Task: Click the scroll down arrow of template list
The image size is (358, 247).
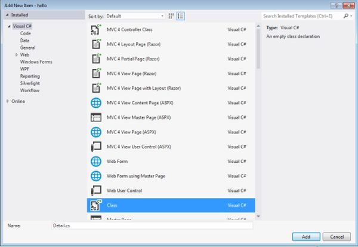Action: (x=258, y=216)
